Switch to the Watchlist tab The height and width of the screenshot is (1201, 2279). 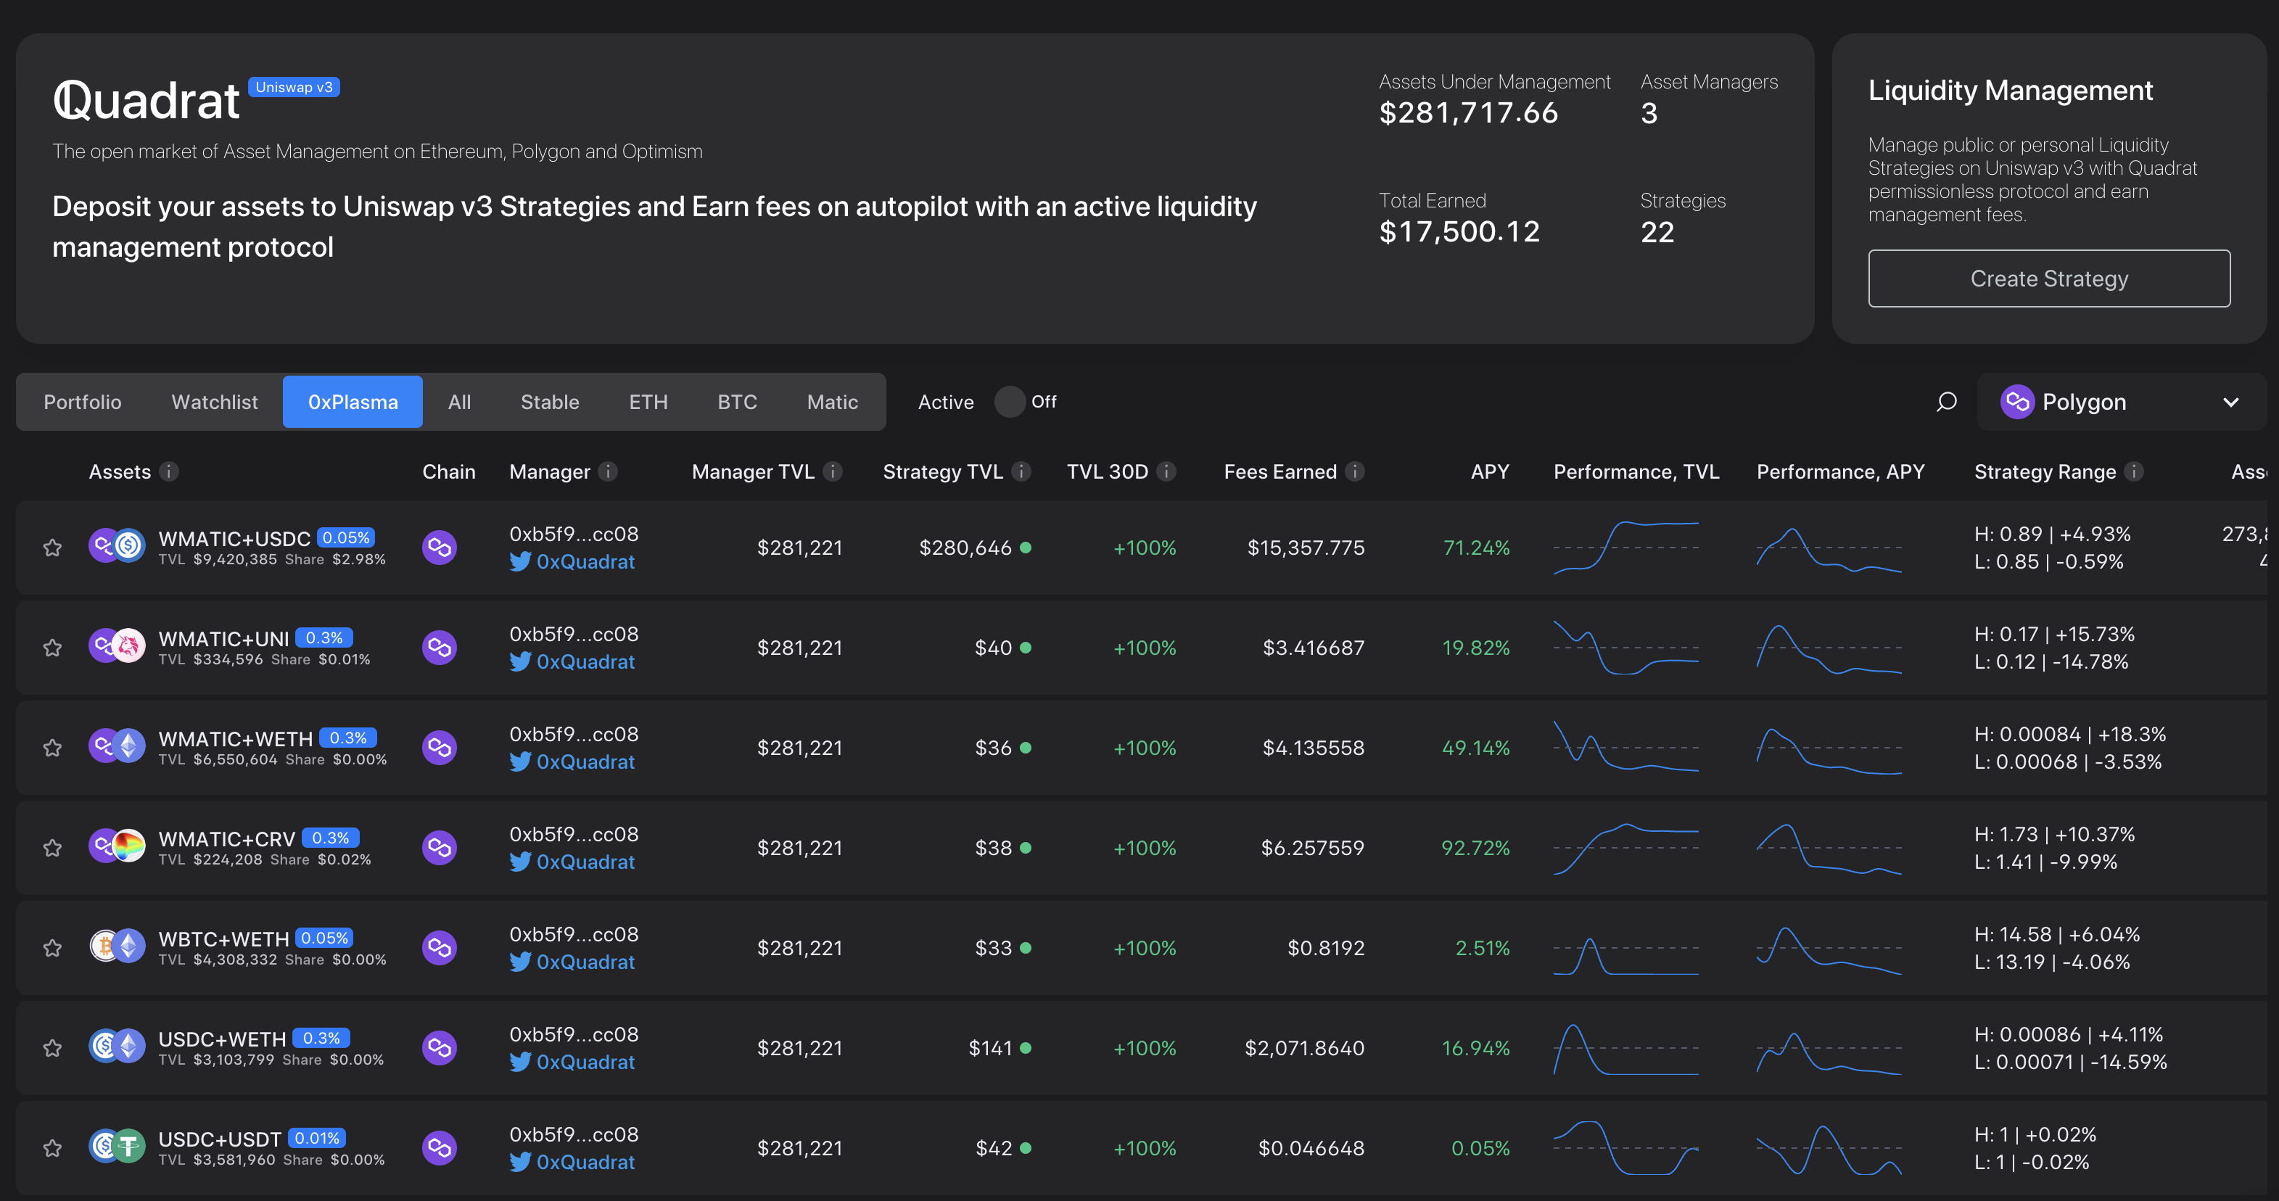[x=214, y=403]
